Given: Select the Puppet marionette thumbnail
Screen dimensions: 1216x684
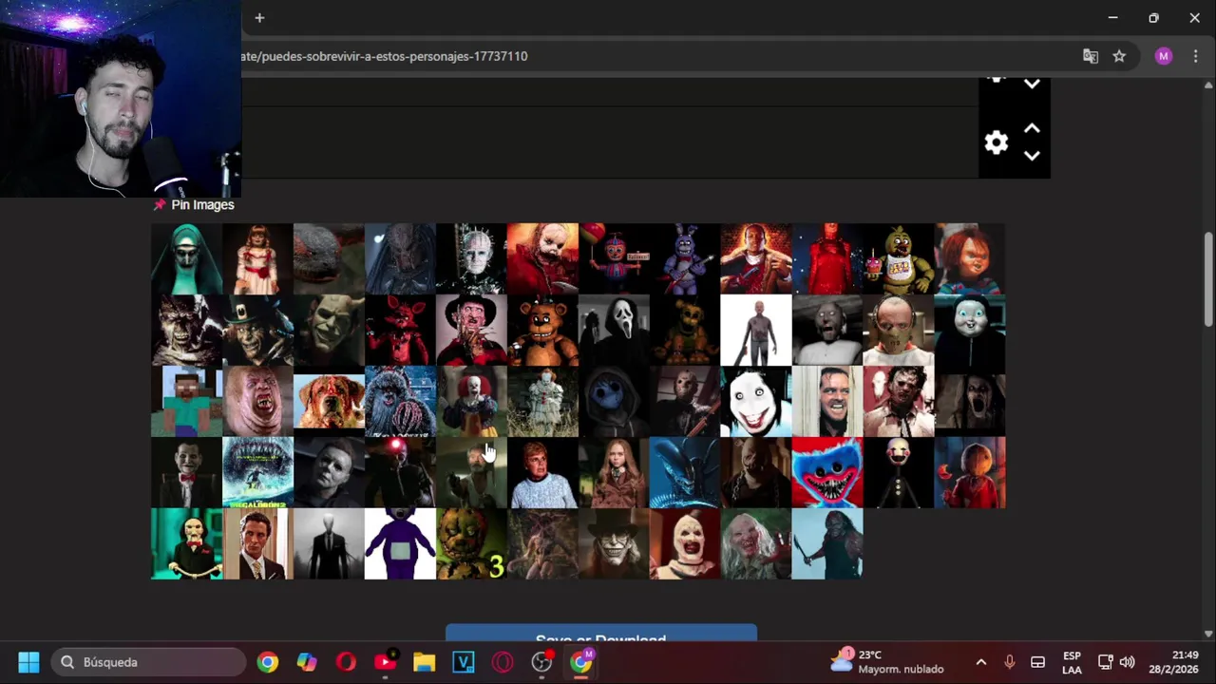Looking at the screenshot, I should [x=899, y=472].
